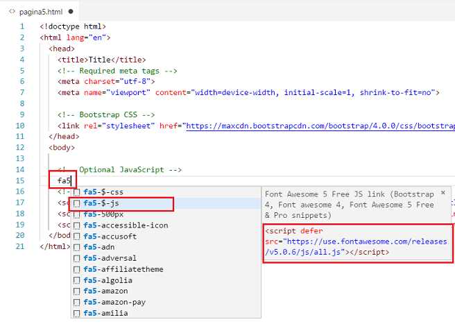Click the snippet icon beside fa5-amilia
The width and height of the screenshot is (455, 324).
tap(76, 314)
